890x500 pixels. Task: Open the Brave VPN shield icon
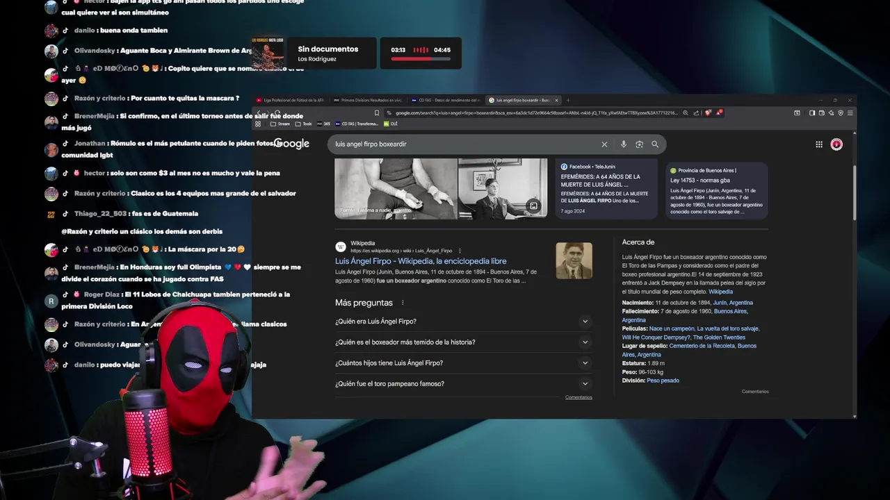click(841, 112)
